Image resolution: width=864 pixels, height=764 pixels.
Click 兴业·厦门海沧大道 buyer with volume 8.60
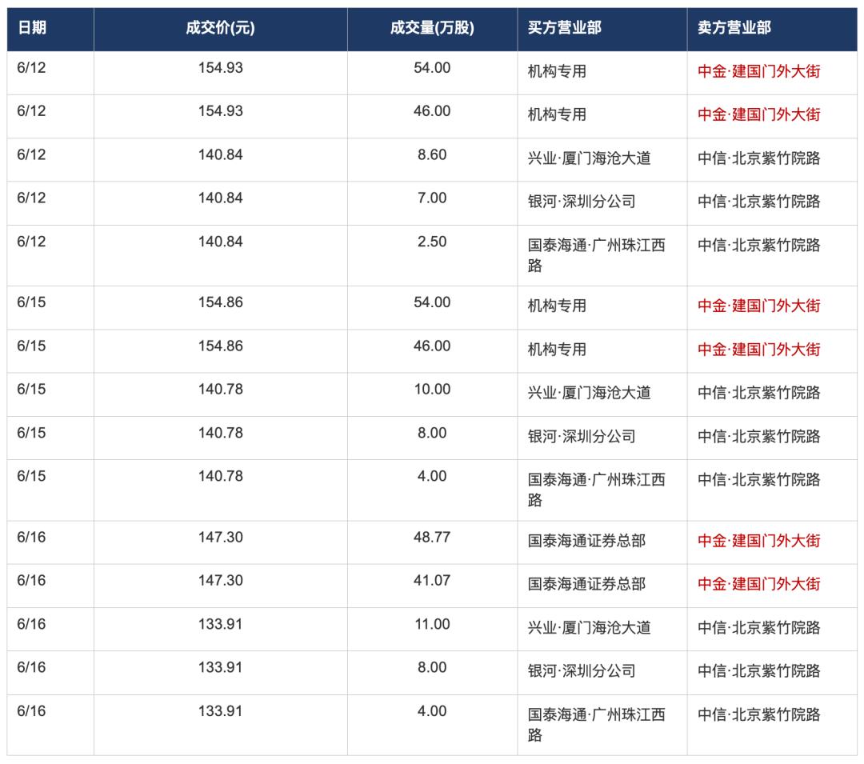click(589, 158)
